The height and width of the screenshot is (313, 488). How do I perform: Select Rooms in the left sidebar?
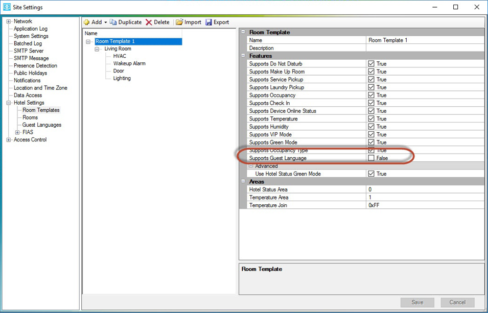30,117
